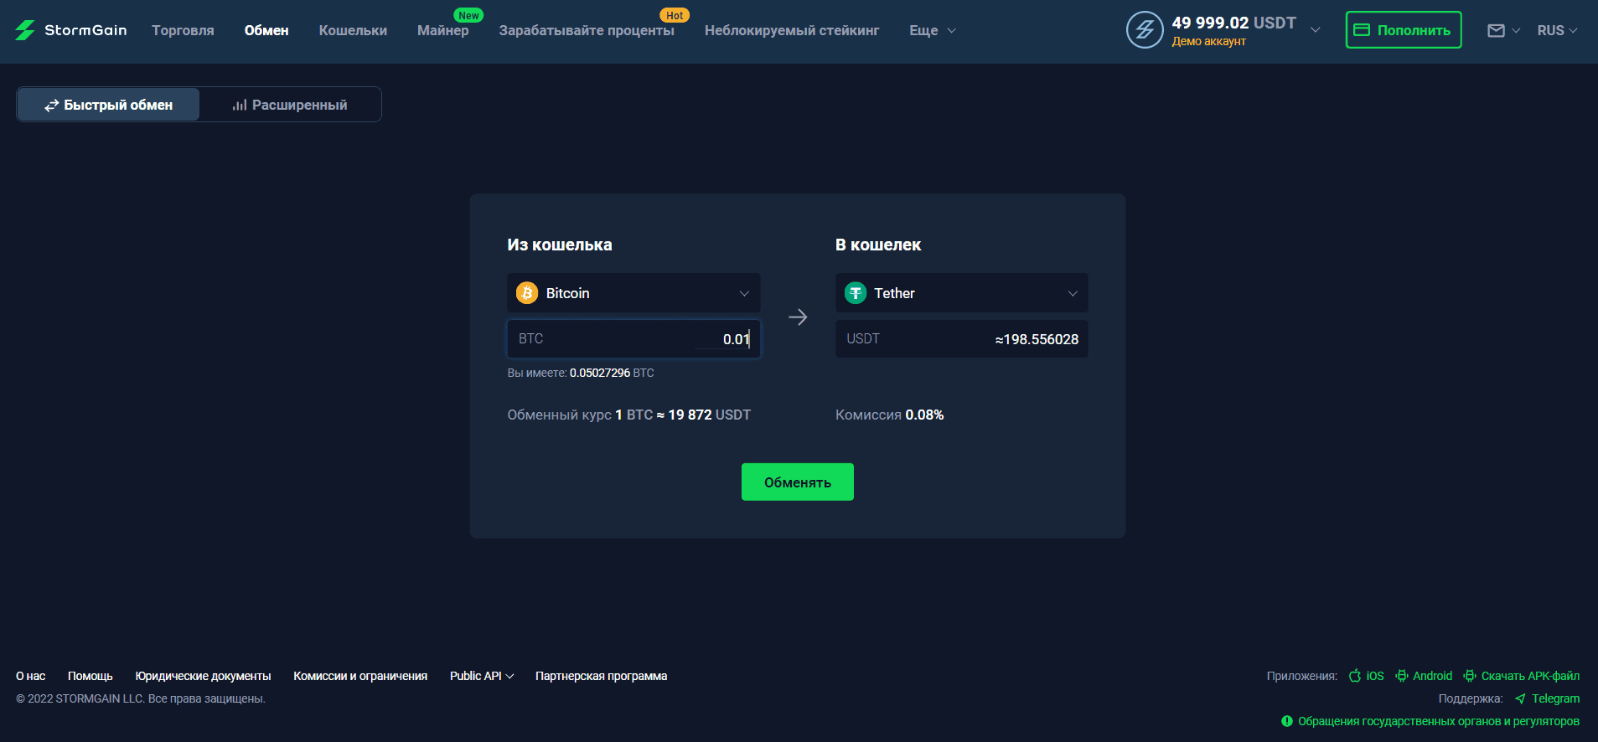
Task: Click the Демо аккаунт label
Action: coord(1209,41)
